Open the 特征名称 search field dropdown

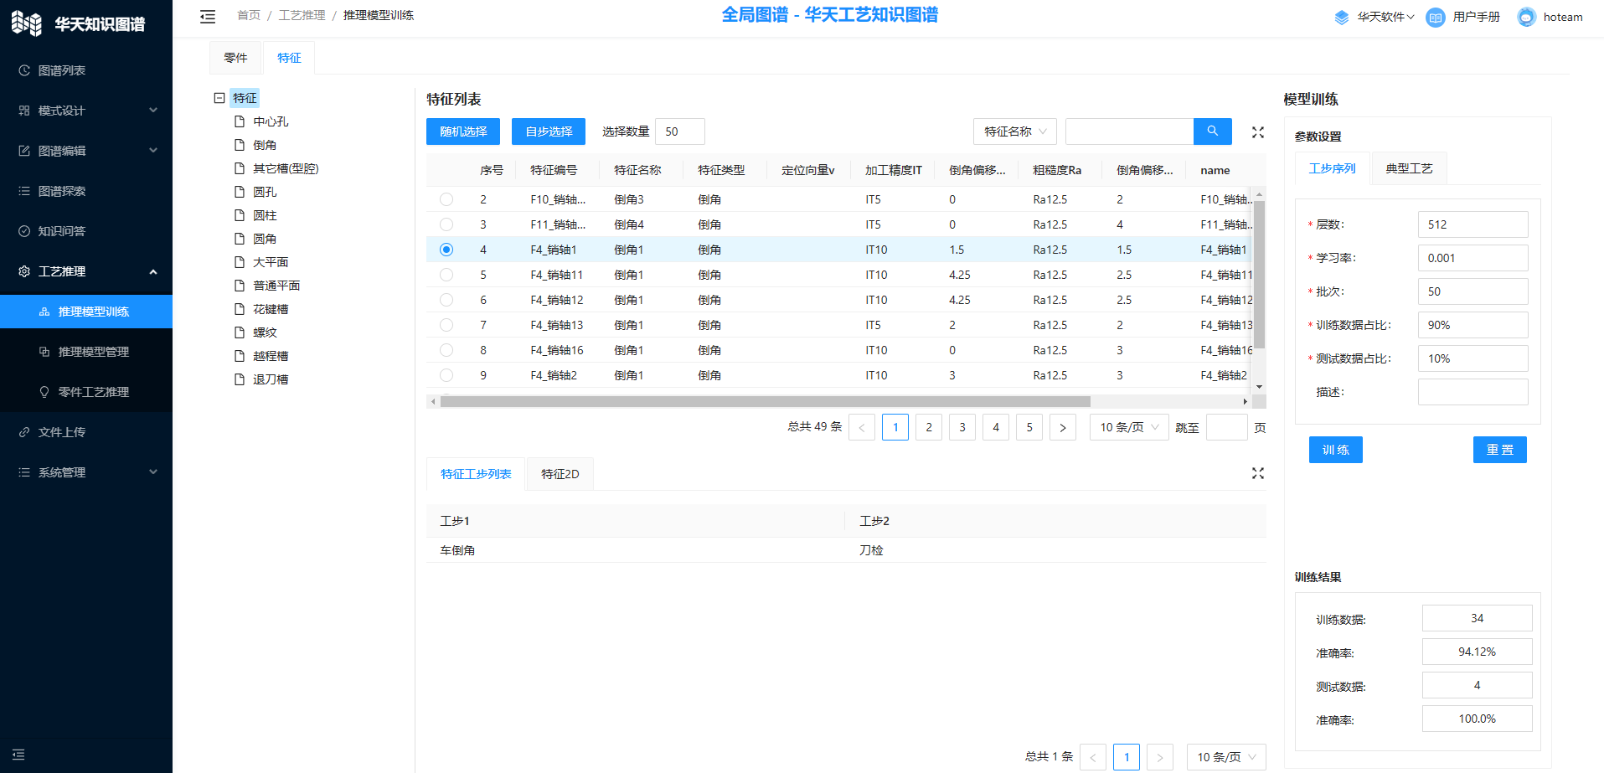pos(1014,131)
